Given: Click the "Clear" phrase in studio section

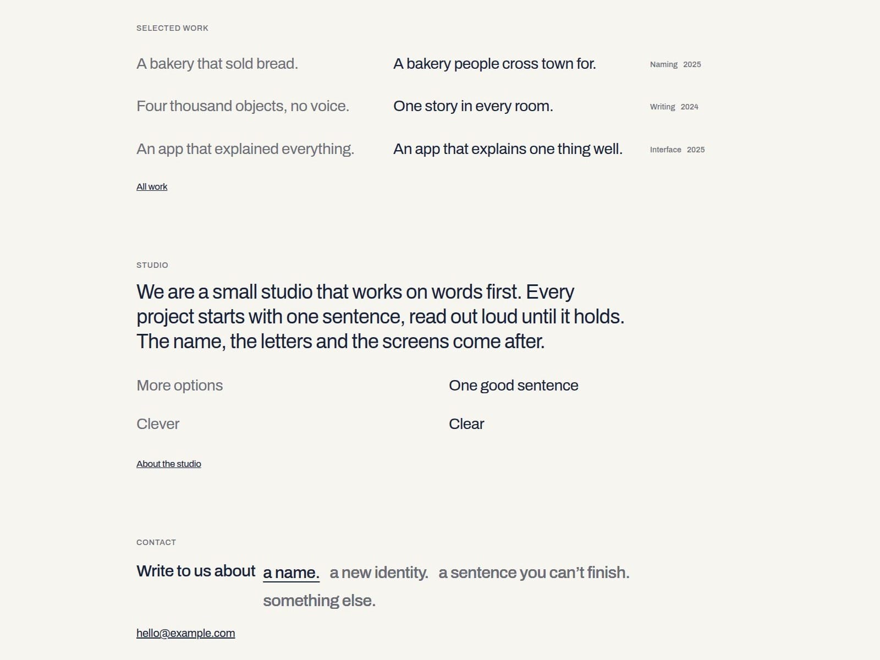Looking at the screenshot, I should (466, 424).
